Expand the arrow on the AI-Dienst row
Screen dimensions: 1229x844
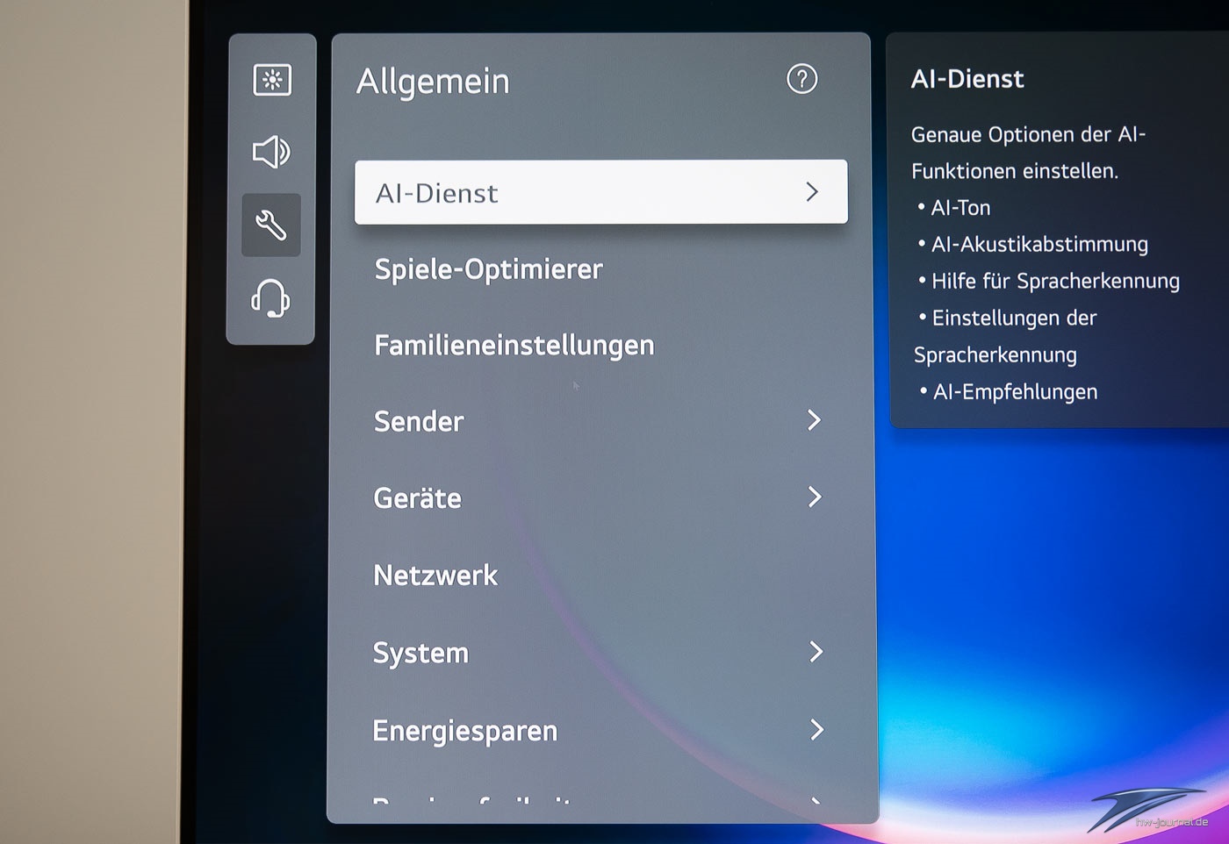(812, 191)
